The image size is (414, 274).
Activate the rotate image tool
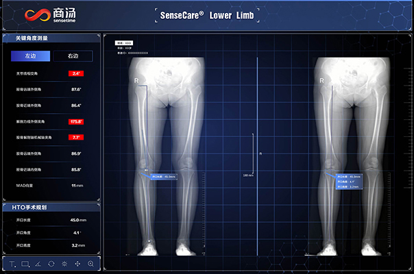(x=51, y=264)
